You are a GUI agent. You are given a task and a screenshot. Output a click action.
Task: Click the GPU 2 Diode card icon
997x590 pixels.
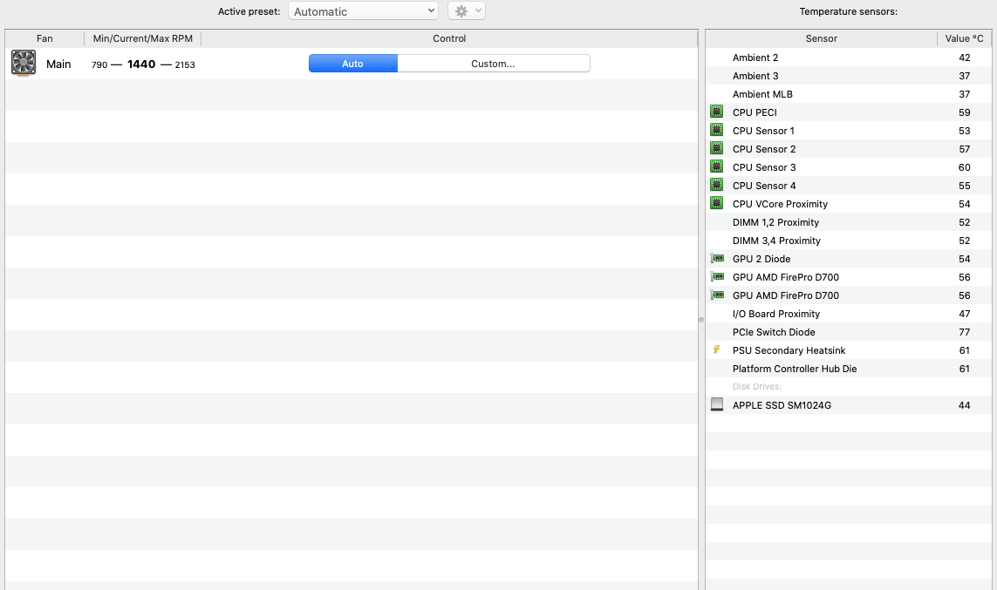[x=717, y=259]
